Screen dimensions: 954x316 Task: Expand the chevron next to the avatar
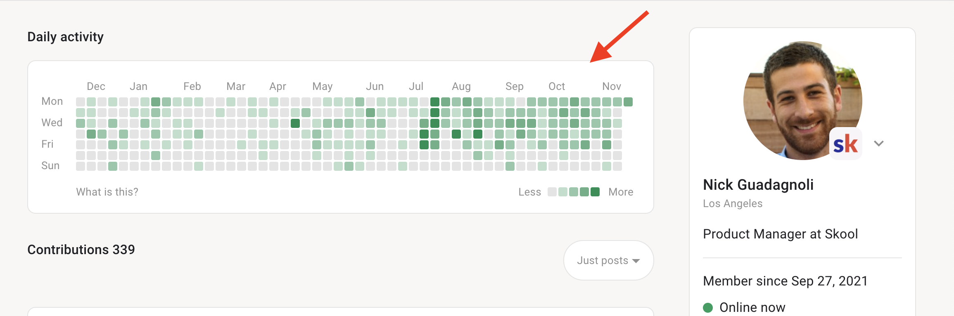coord(879,144)
